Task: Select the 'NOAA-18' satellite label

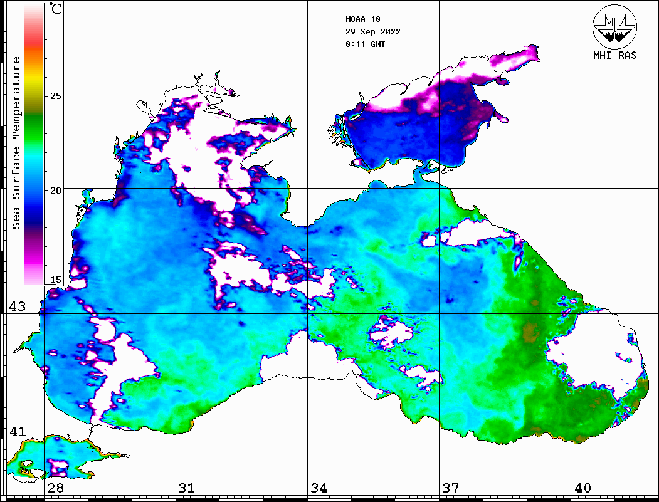Action: coord(362,19)
